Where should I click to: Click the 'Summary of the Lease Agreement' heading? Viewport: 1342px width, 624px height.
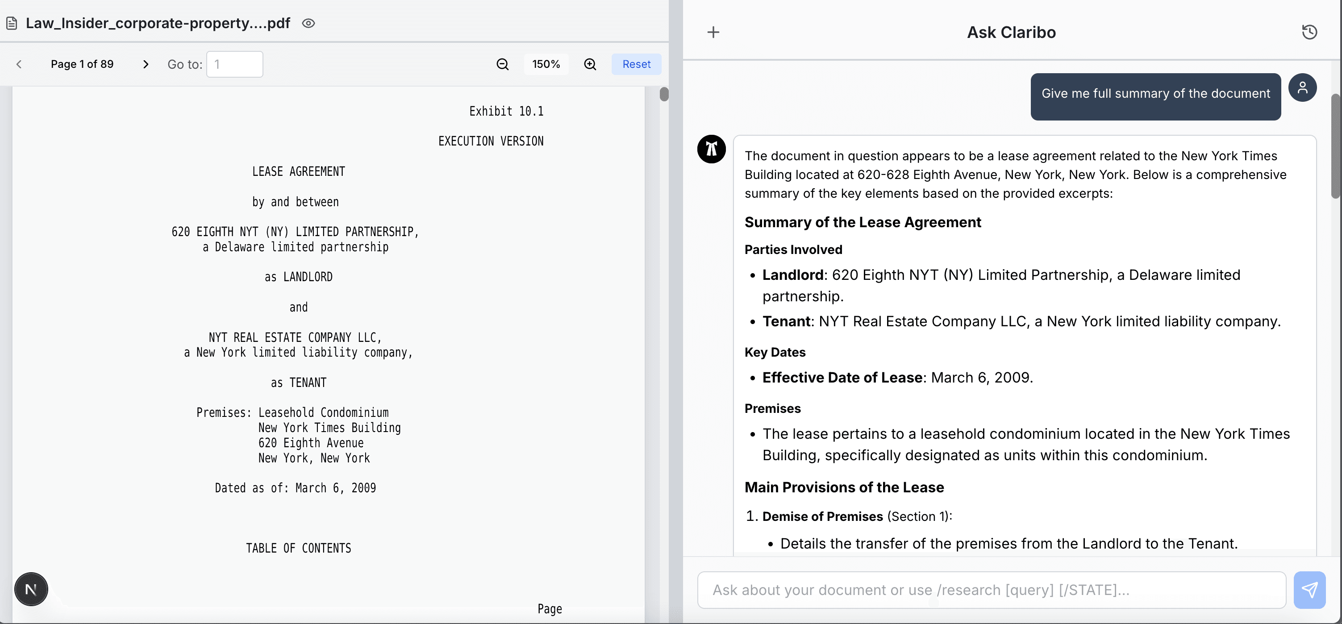click(x=863, y=222)
